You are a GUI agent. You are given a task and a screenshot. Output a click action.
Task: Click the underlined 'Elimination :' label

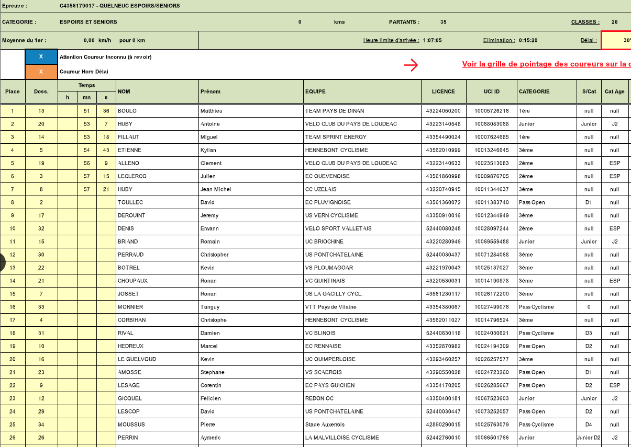coord(499,40)
